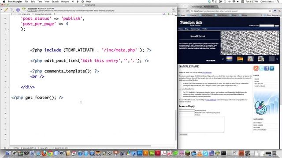The width and height of the screenshot is (282, 158).
Task: Open Spotlight search in menu bar
Action: tap(278, 1)
